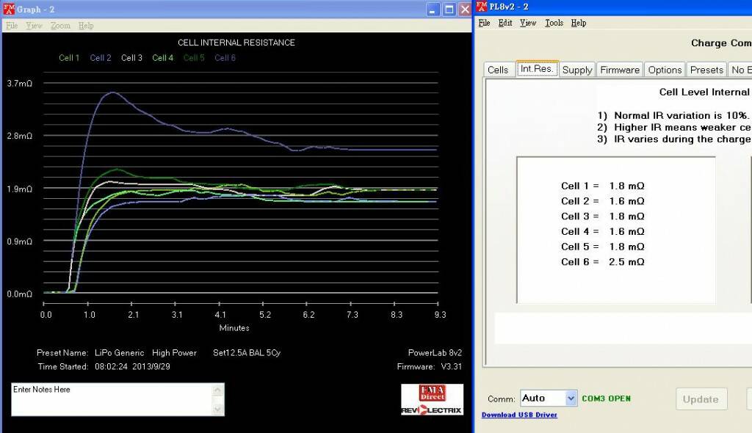Screen dimensions: 752x433
Task: Click the notes box scroll down arrow
Action: [x=217, y=409]
